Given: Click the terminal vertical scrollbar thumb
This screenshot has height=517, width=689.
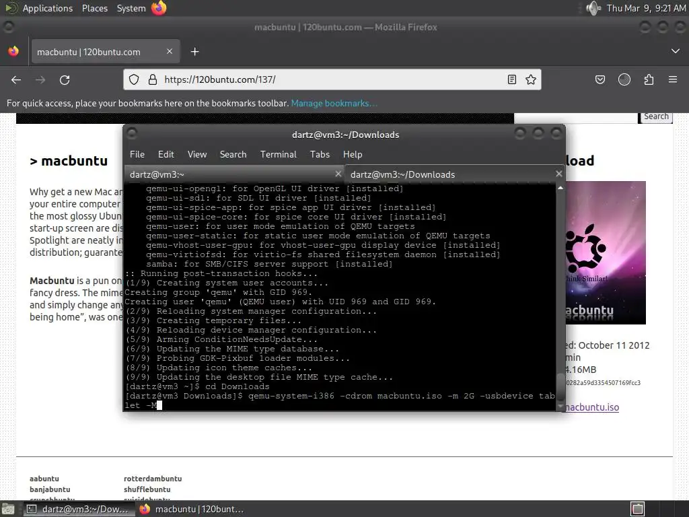Looking at the screenshot, I should (560, 388).
